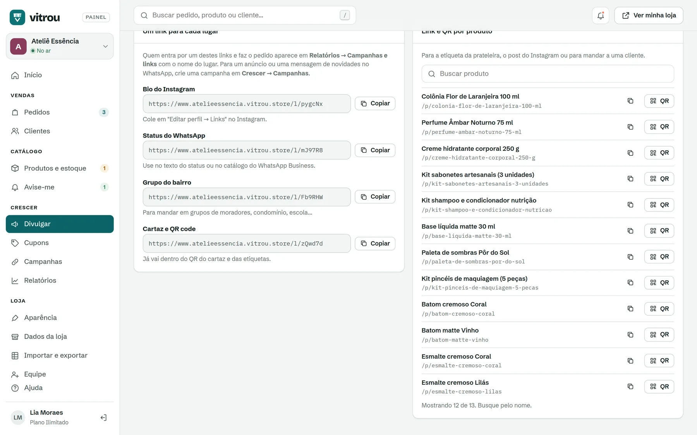Image resolution: width=697 pixels, height=435 pixels.
Task: Click the LM user avatar
Action: (18, 418)
